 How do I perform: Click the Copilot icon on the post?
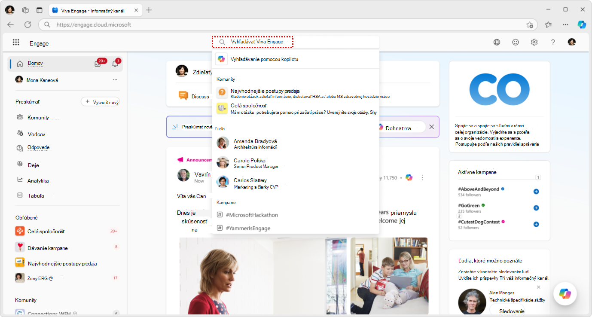tap(409, 177)
